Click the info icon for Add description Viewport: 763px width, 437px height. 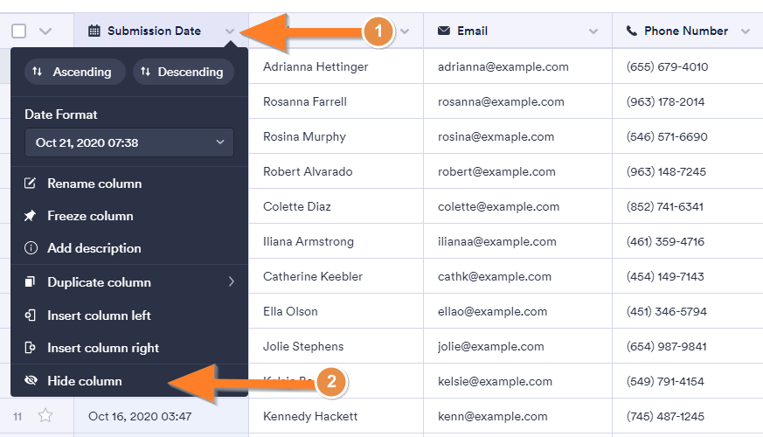(31, 248)
